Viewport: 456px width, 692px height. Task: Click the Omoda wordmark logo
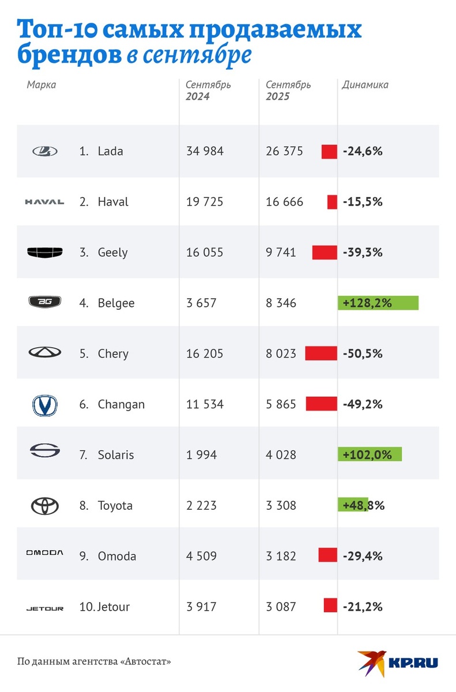(44, 552)
